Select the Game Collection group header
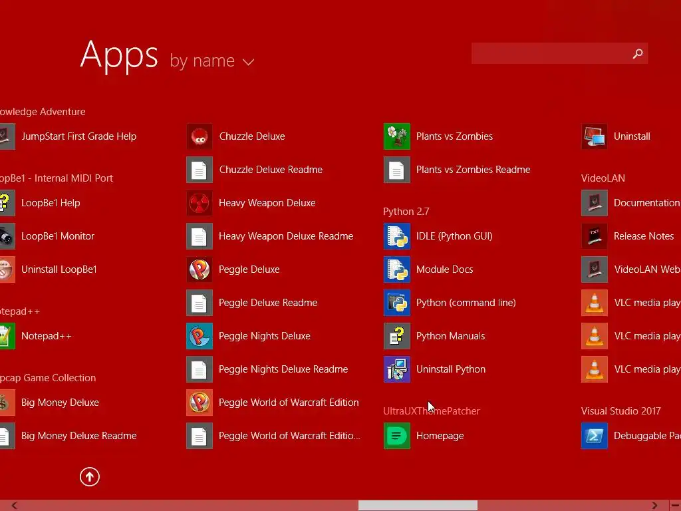 click(x=48, y=378)
